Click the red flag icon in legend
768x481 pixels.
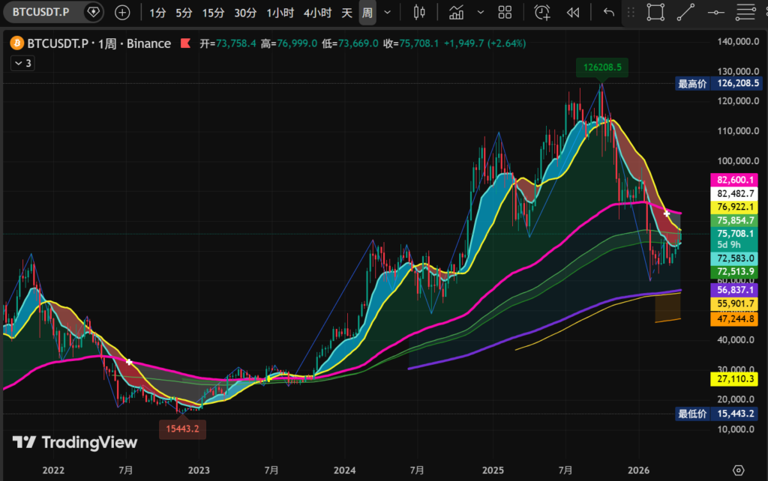(185, 43)
